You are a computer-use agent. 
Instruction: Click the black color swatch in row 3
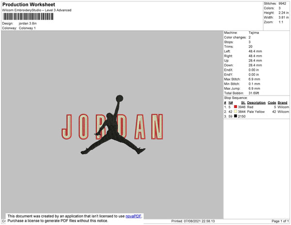tap(235, 116)
